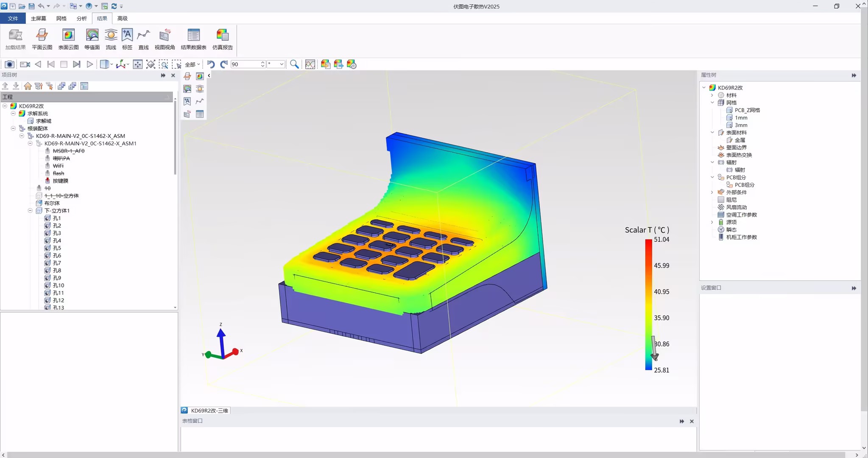
Task: Open the 平面云图 plane contour tool
Action: click(42, 39)
